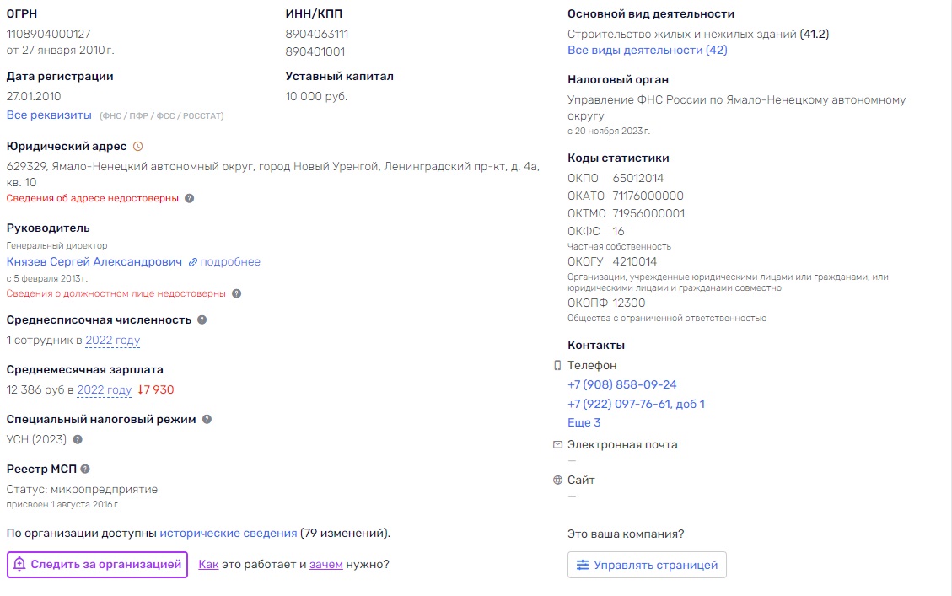952x596 pixels.
Task: Click help icon beside Специальный налоговый режим
Action: click(x=207, y=419)
